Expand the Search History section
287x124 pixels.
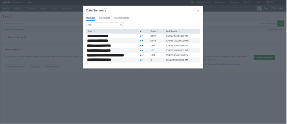(x=6, y=37)
